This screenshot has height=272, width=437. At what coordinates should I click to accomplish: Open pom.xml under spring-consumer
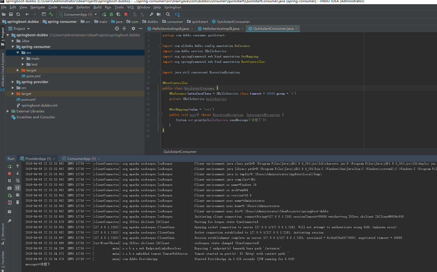pos(33,76)
